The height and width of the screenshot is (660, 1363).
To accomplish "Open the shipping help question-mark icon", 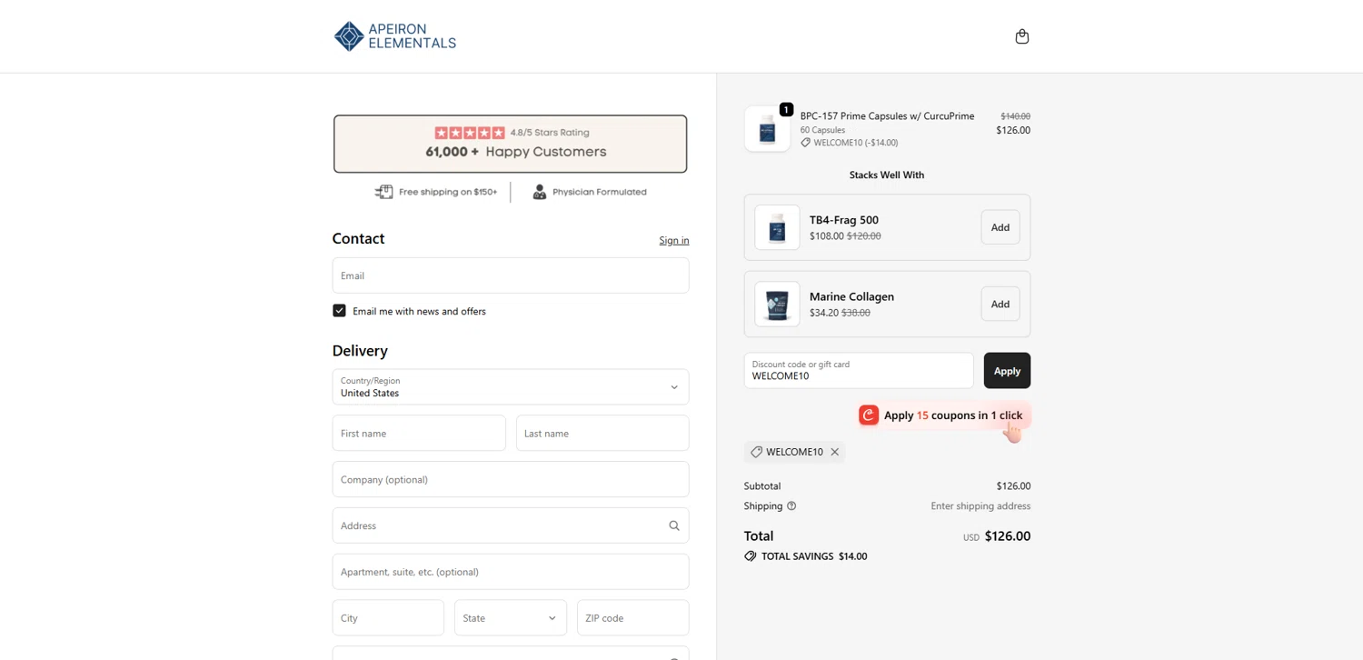I will point(791,506).
